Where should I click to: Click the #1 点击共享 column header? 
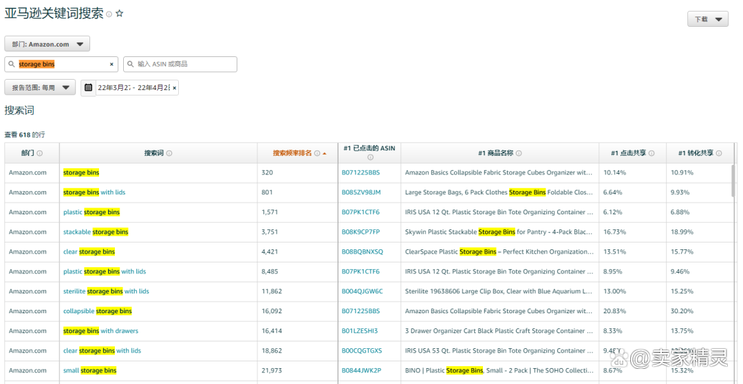[x=633, y=153]
